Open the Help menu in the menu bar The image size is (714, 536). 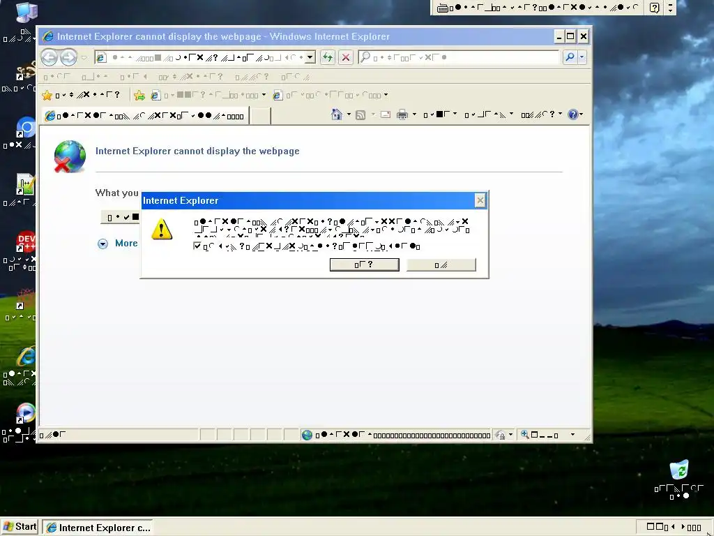[295, 77]
